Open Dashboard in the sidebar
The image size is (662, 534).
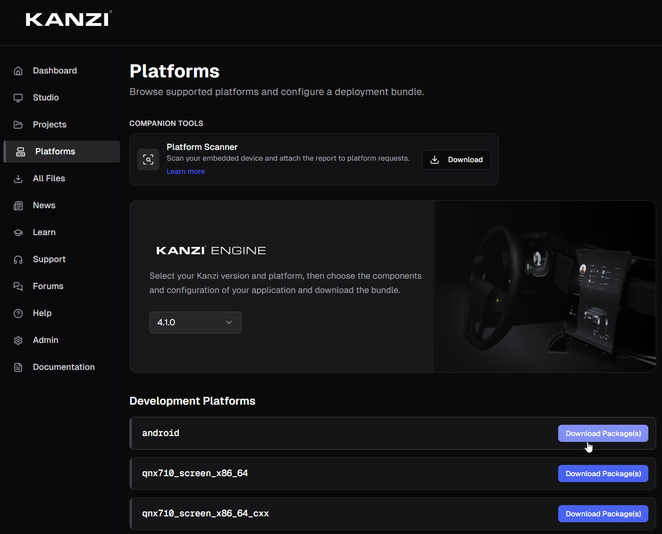(62, 71)
